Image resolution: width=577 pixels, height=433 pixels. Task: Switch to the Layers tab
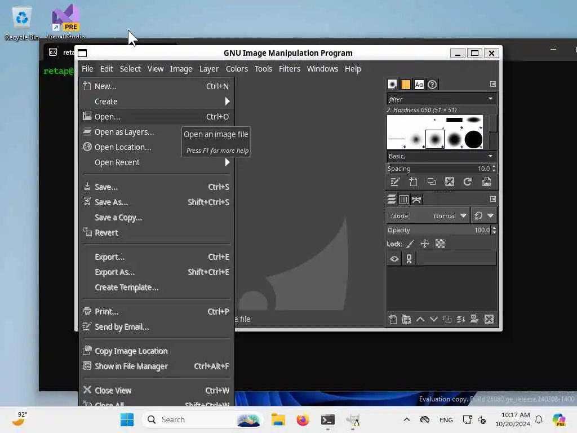(x=392, y=200)
